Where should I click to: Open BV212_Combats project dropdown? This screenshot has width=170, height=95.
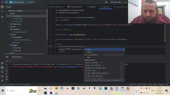tap(18, 2)
